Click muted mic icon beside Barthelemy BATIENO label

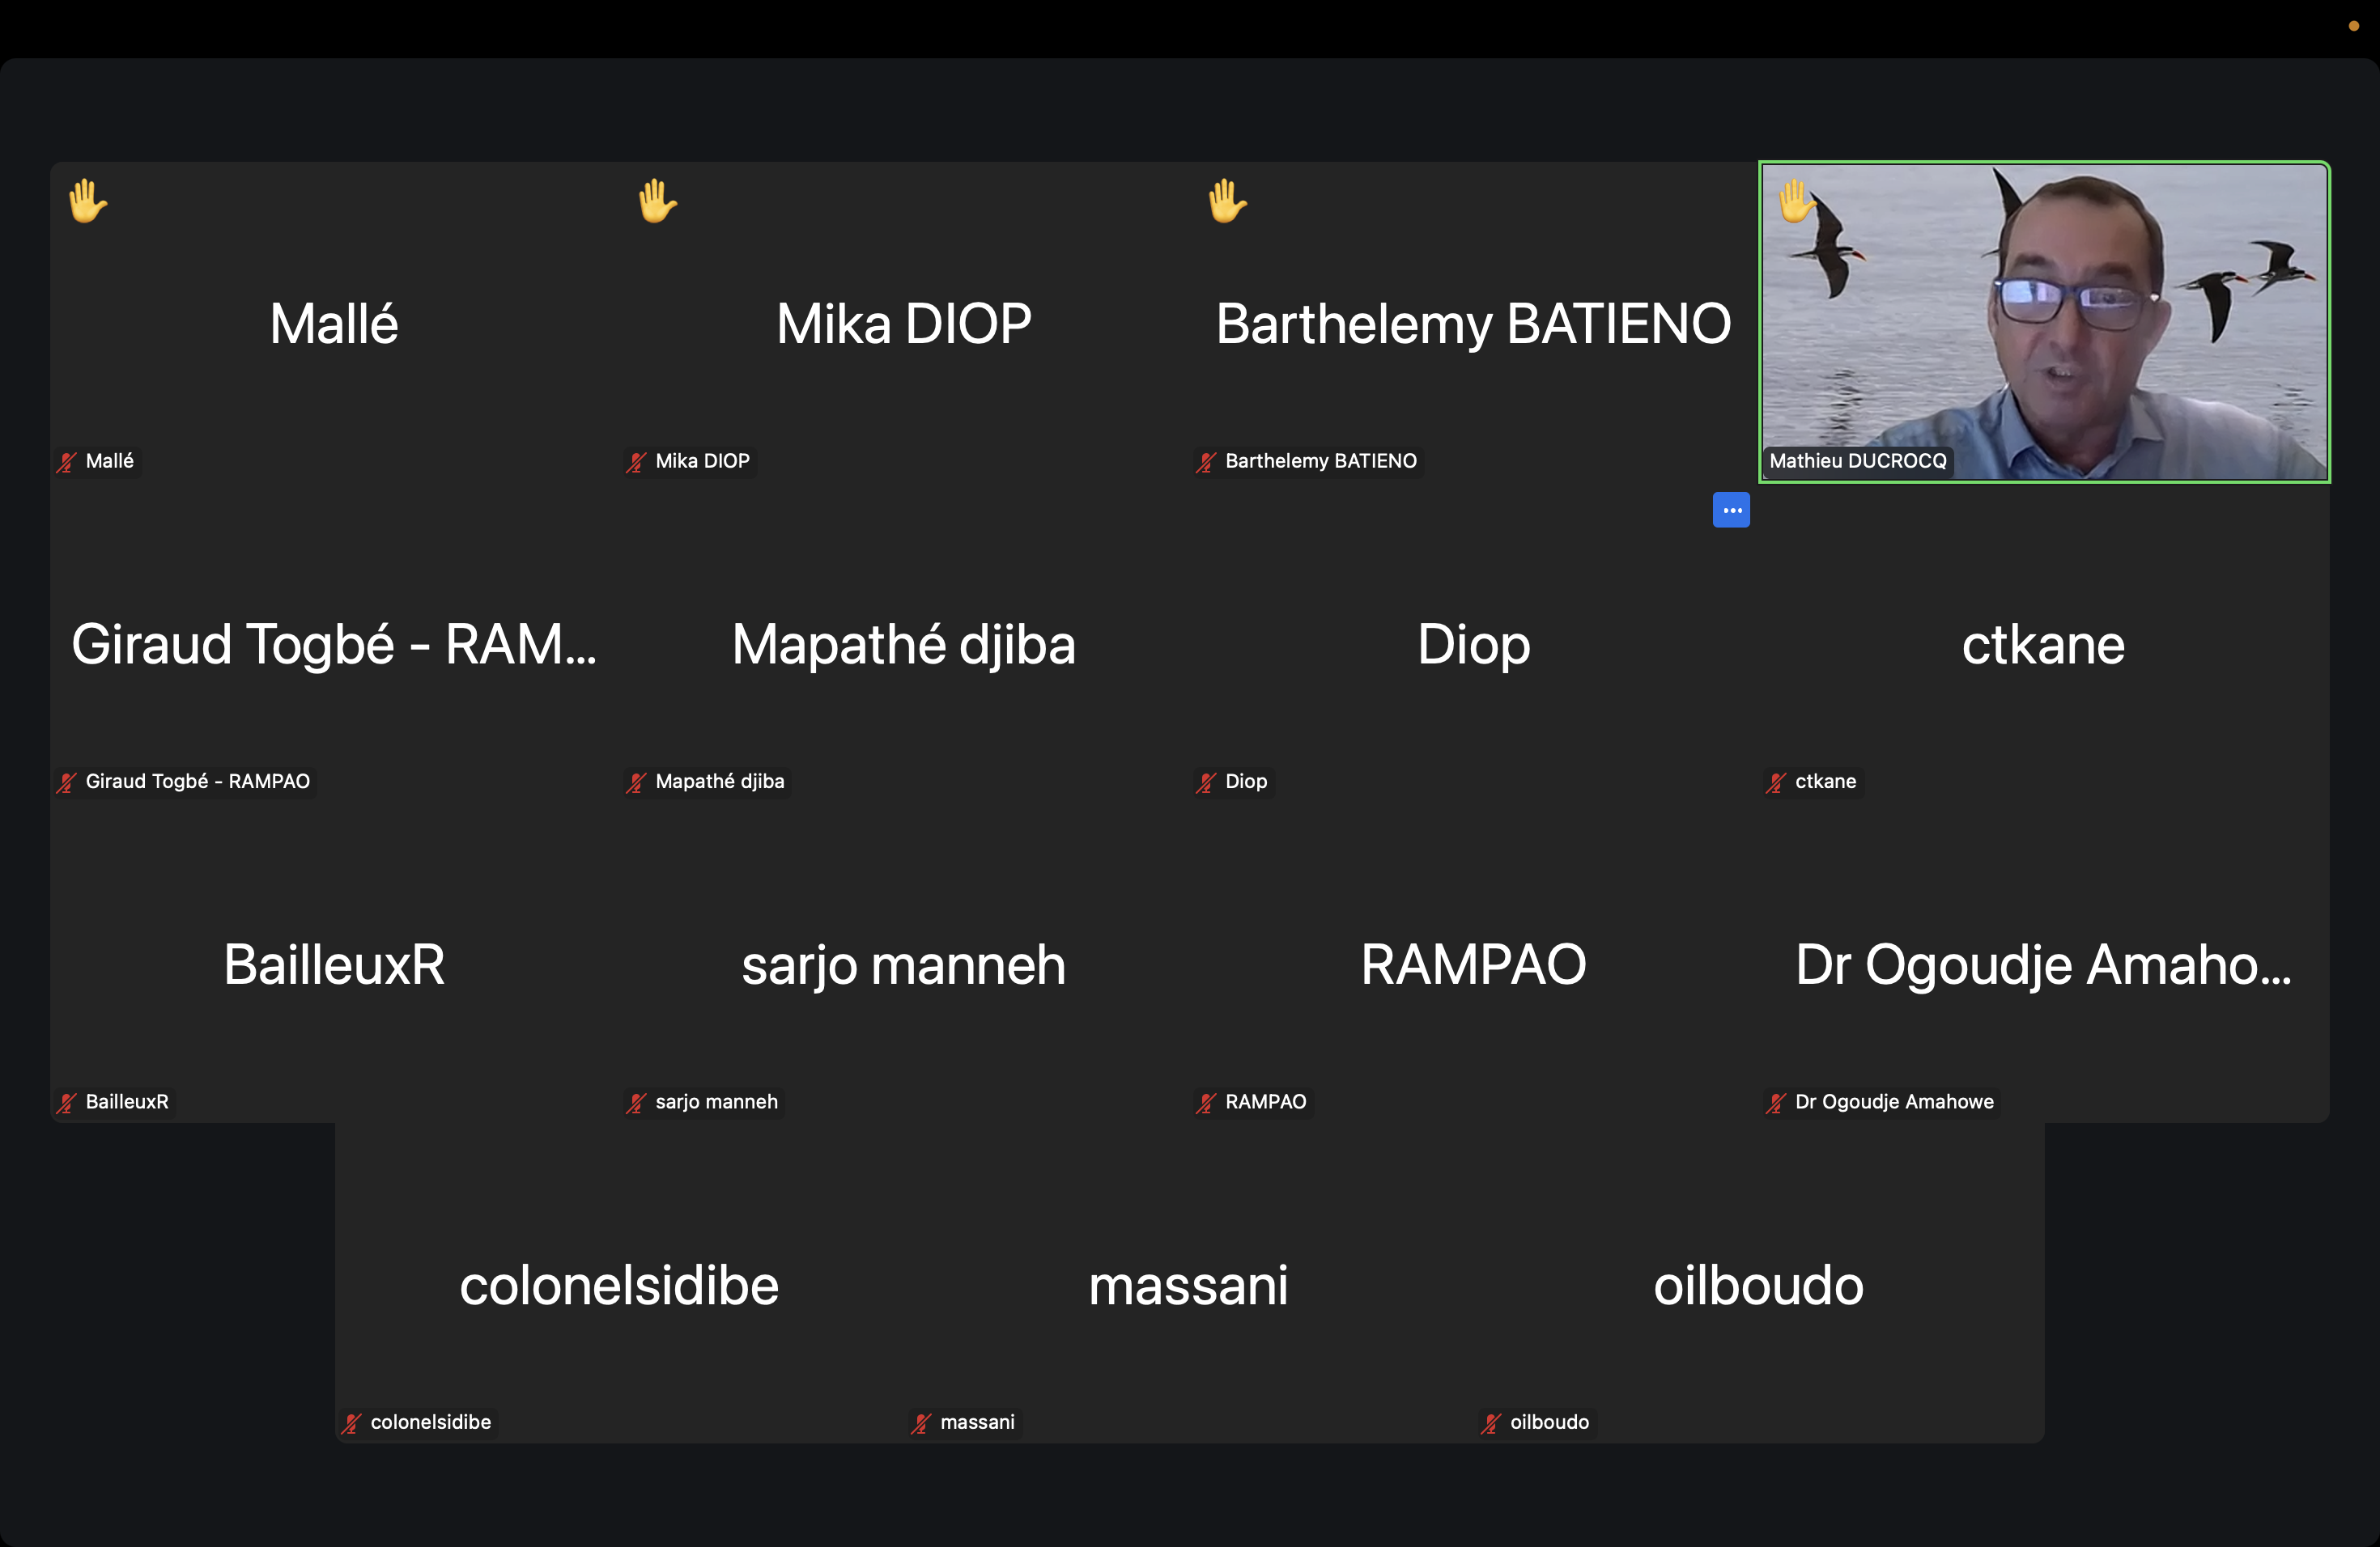coord(1206,462)
